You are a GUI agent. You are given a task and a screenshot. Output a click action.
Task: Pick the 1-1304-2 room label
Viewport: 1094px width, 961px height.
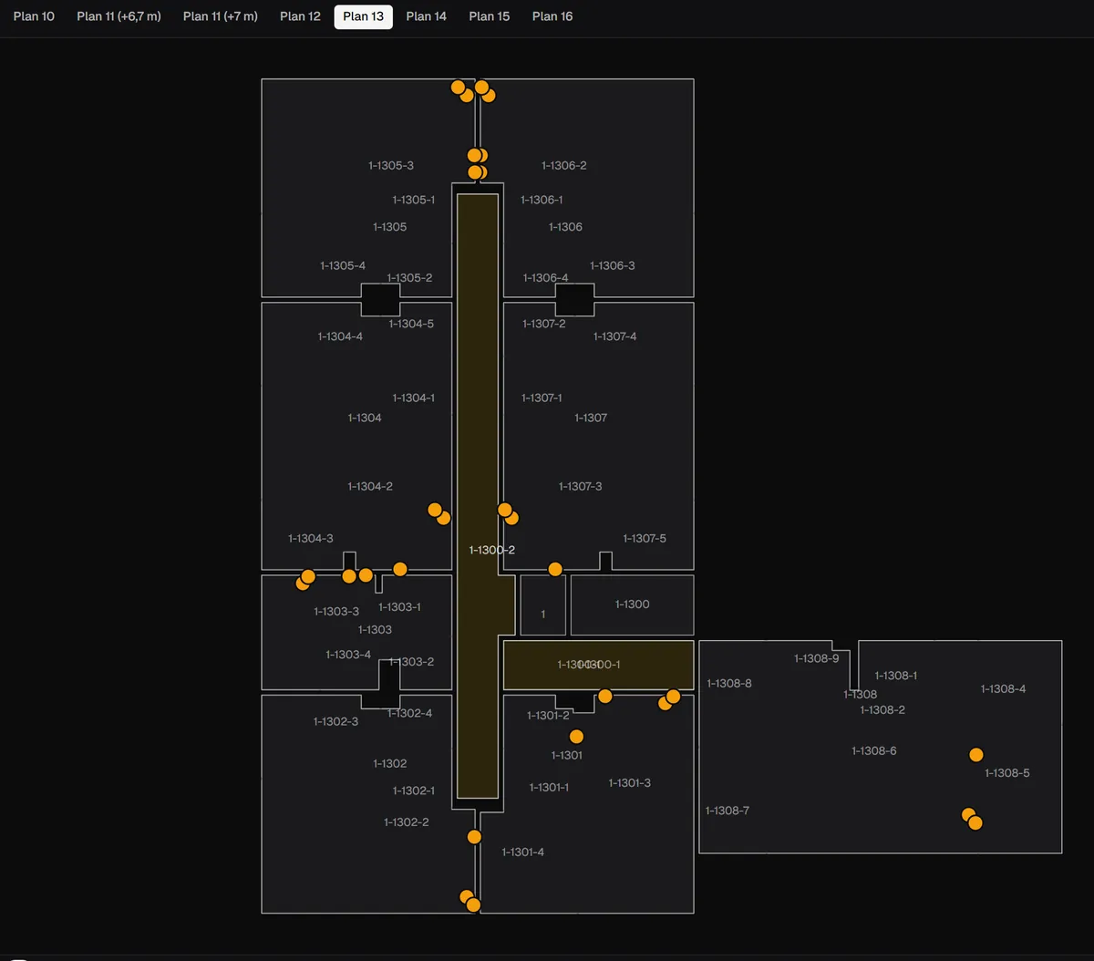click(370, 487)
